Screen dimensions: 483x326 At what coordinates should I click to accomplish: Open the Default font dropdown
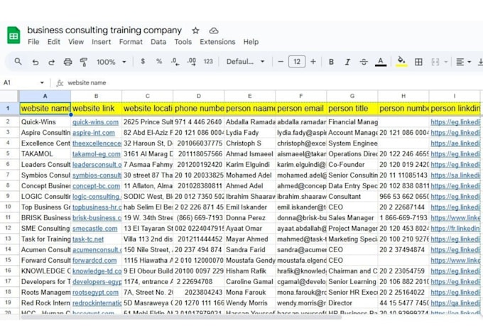coord(246,62)
